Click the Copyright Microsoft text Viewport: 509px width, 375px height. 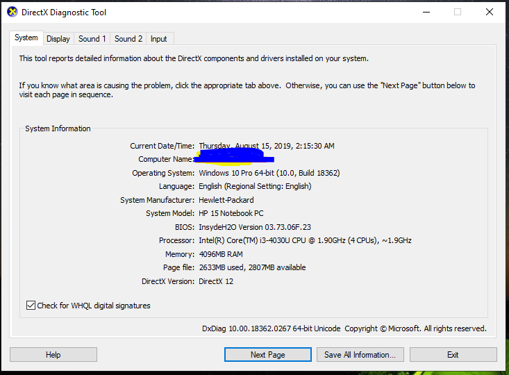click(415, 328)
